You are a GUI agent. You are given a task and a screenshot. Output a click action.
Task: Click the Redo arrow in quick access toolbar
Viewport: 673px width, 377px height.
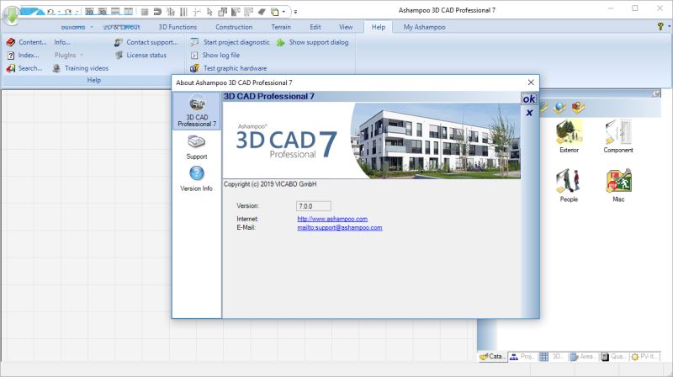click(x=68, y=12)
